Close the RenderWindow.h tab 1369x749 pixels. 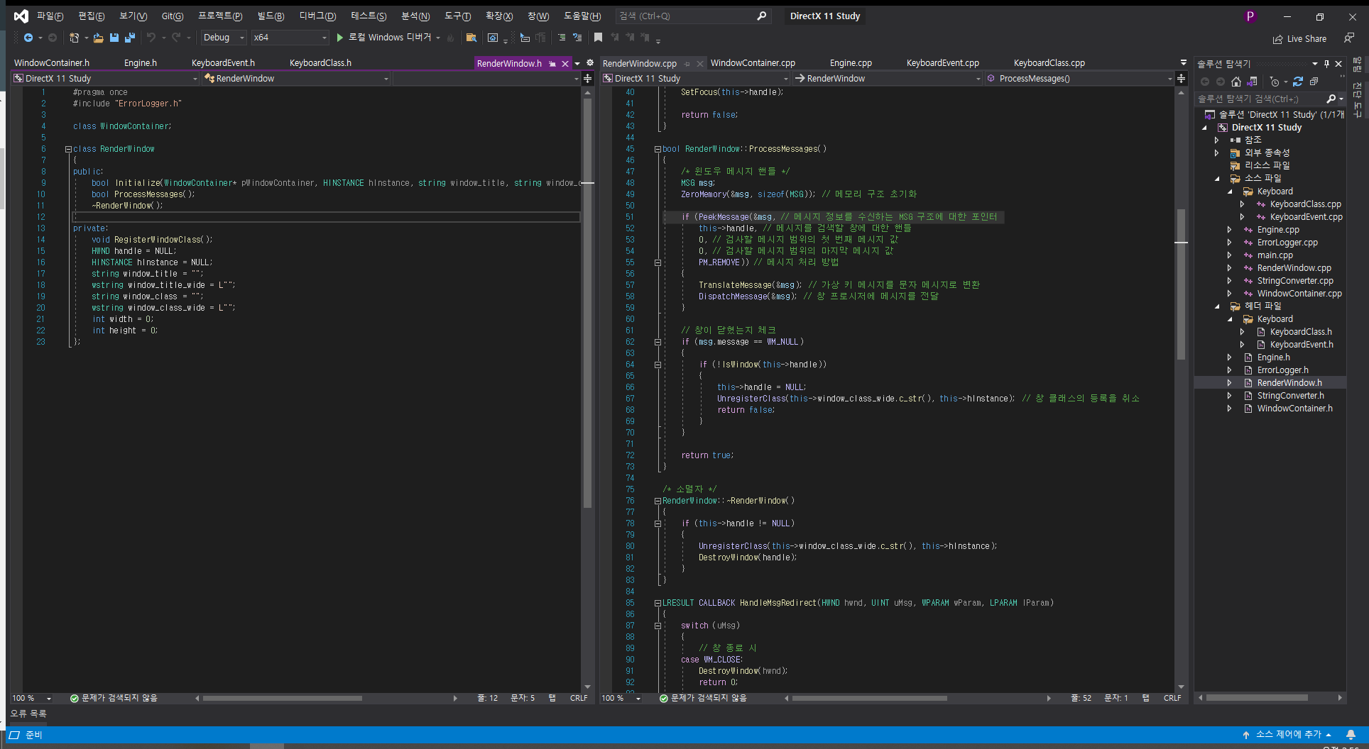coord(565,64)
